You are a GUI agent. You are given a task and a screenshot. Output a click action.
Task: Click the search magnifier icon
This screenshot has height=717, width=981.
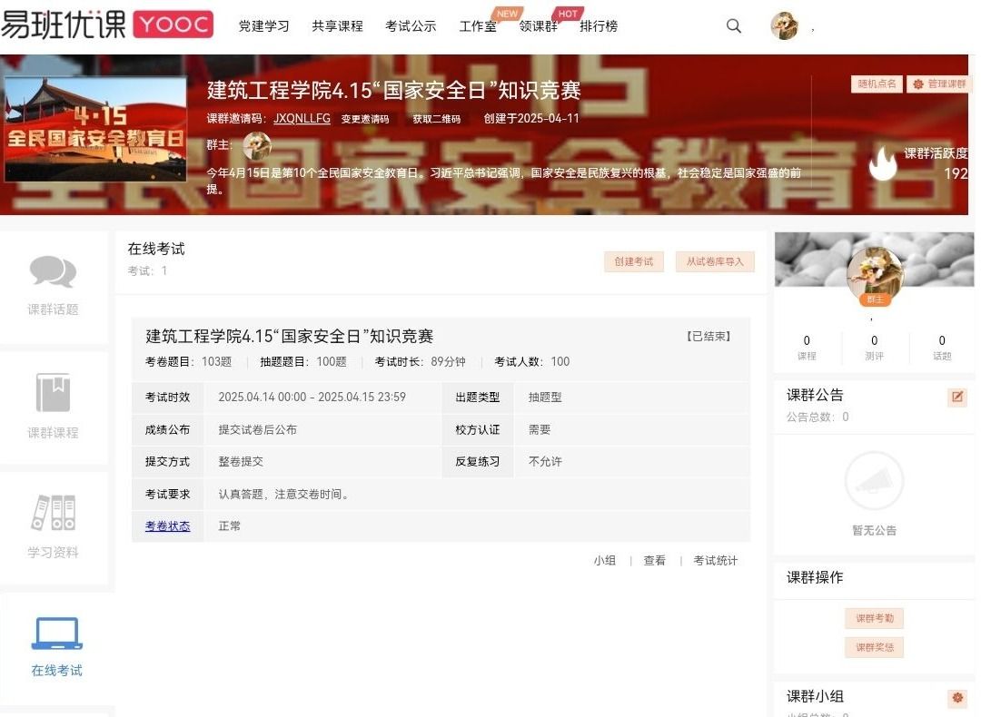click(x=734, y=26)
